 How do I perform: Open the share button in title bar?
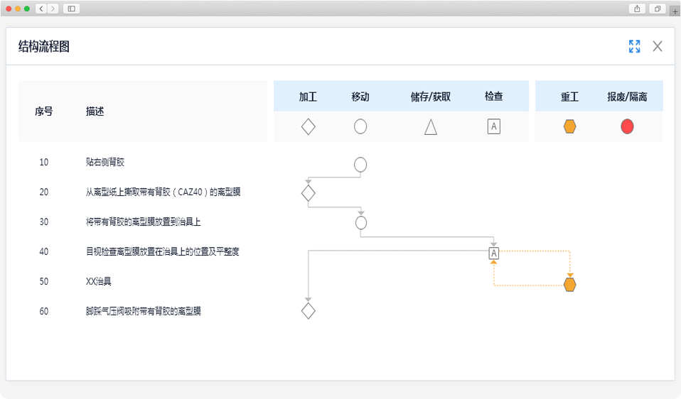pos(637,9)
